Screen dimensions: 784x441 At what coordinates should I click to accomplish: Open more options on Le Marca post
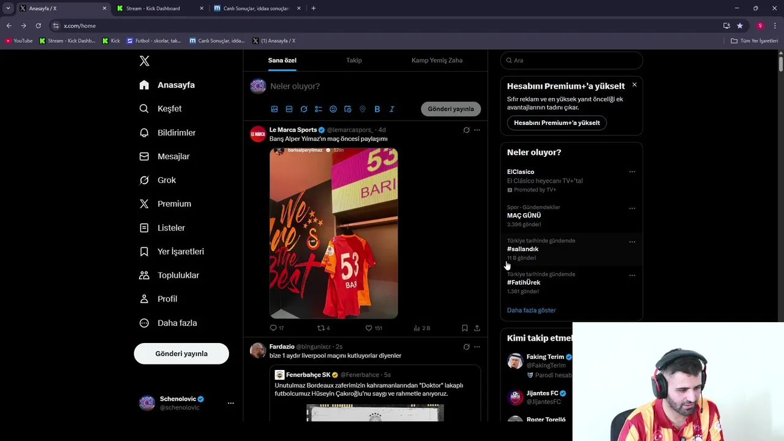(x=477, y=130)
